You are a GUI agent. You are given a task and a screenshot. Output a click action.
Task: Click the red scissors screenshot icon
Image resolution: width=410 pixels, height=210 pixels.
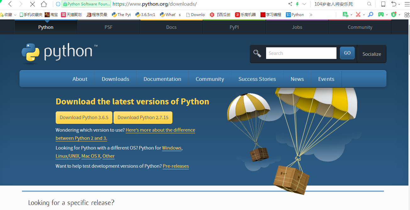coord(358,14)
